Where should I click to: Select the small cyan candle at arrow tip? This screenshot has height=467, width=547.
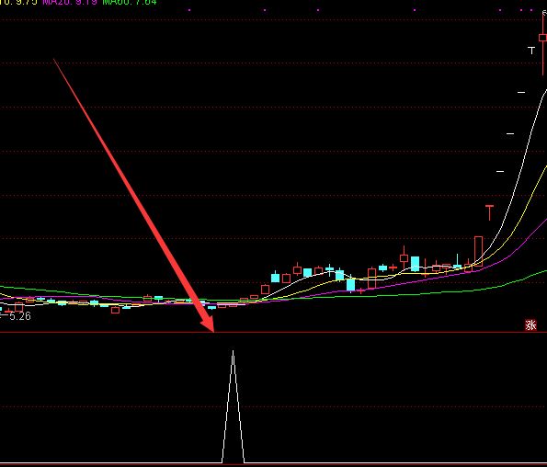(211, 308)
